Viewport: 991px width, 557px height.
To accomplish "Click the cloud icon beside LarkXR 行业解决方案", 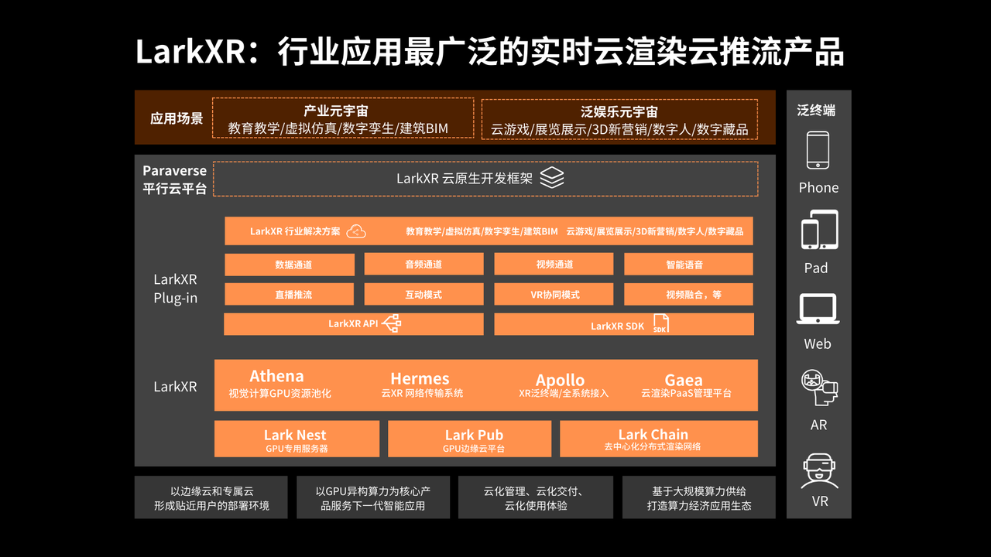I will [x=356, y=231].
